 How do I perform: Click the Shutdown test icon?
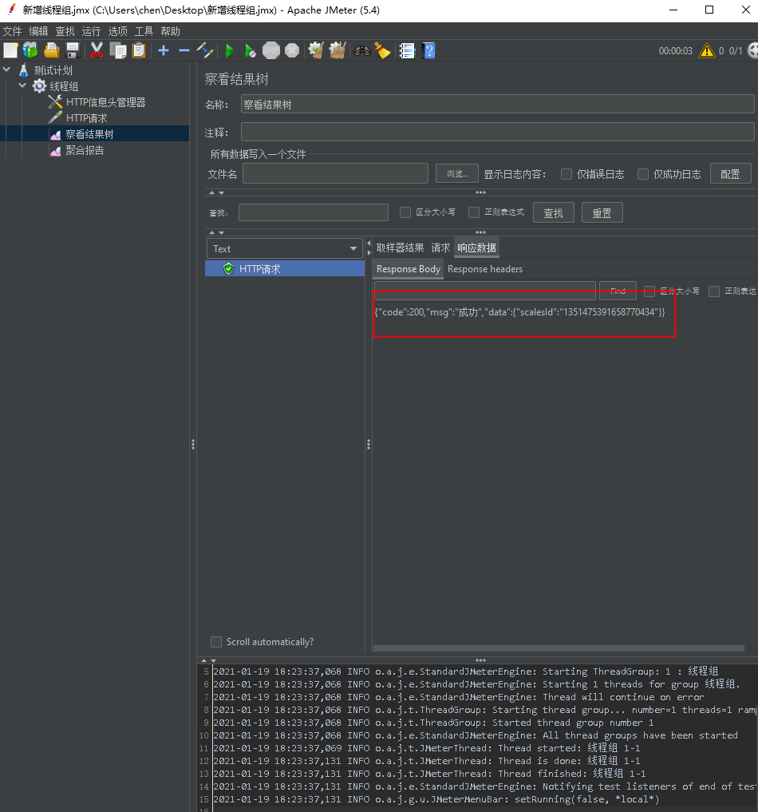[x=292, y=51]
